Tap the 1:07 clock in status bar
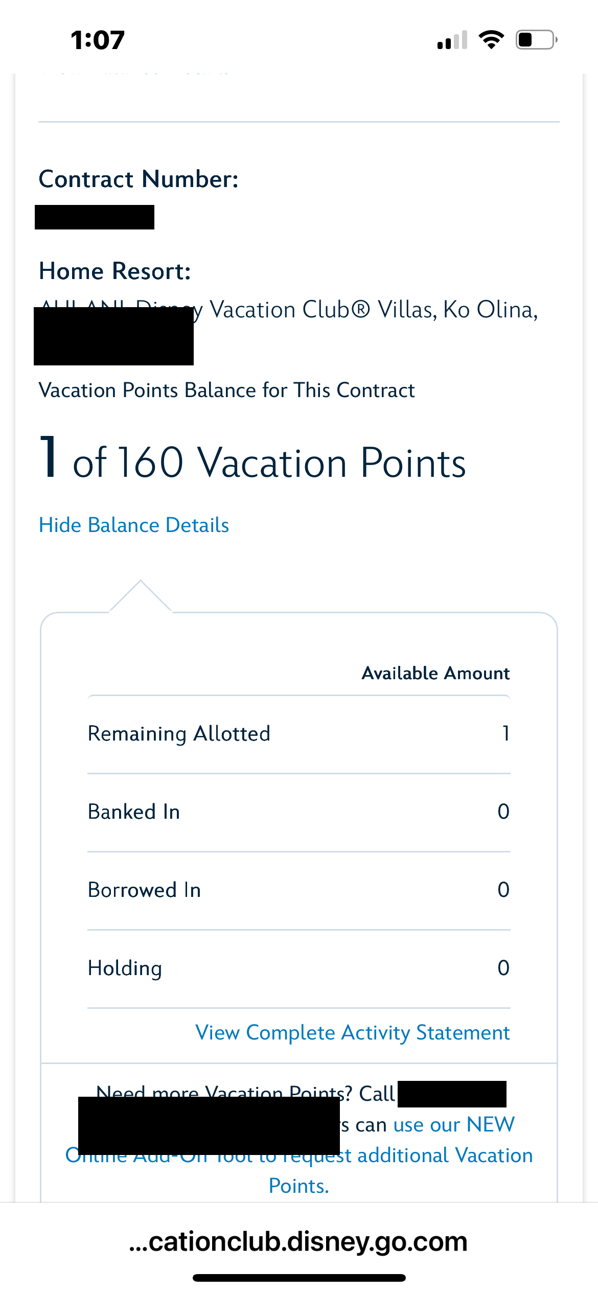Image resolution: width=598 pixels, height=1294 pixels. tap(98, 40)
